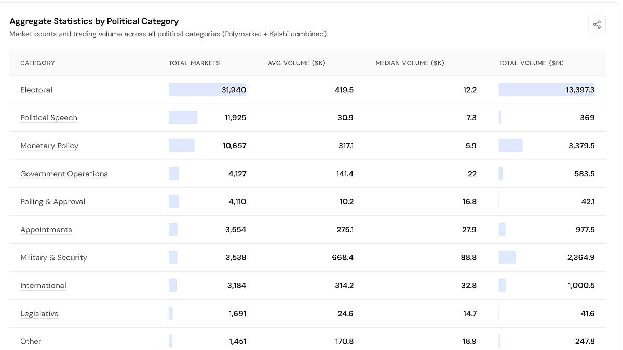Select the 13,397.3 total volume value
This screenshot has height=350, width=623.
pyautogui.click(x=580, y=90)
